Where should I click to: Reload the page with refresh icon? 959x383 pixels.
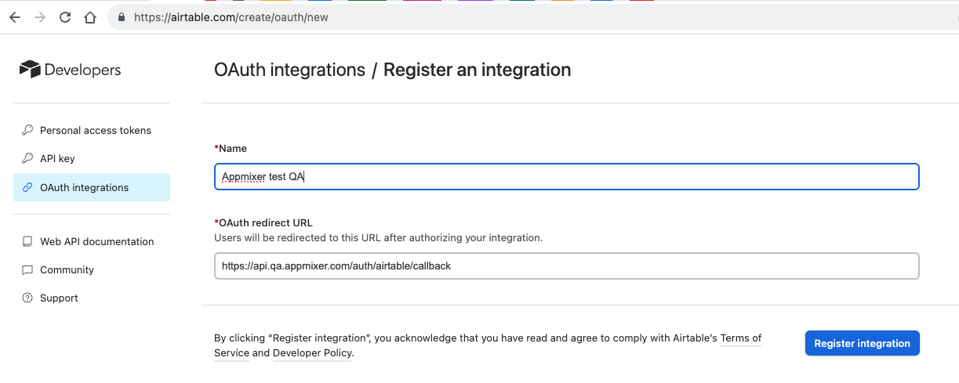point(65,17)
